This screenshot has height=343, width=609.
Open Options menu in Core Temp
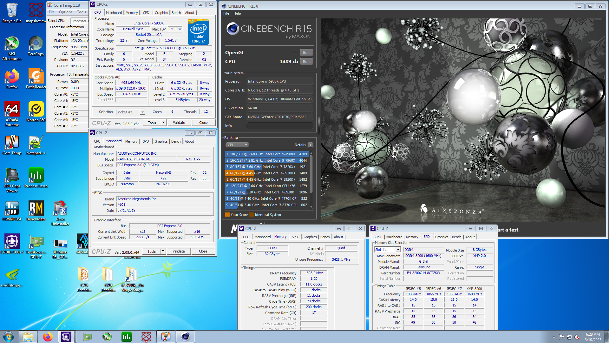65,12
